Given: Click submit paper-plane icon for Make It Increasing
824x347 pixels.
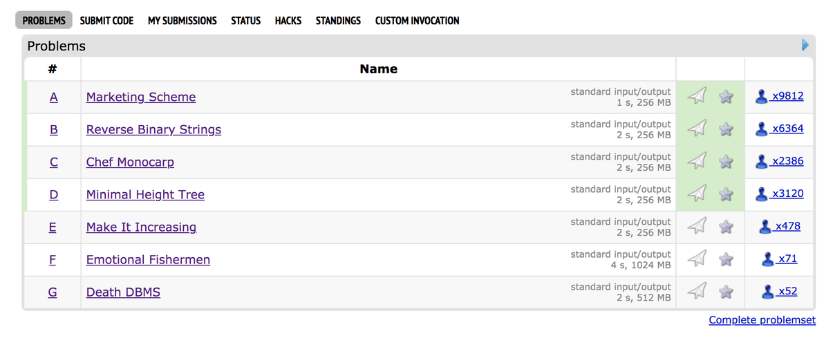Looking at the screenshot, I should [x=698, y=226].
